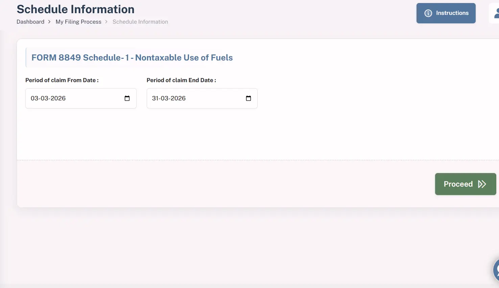Select the day portion of From Date

click(34, 98)
